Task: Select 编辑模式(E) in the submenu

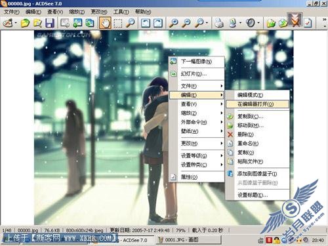Action: tap(257, 95)
